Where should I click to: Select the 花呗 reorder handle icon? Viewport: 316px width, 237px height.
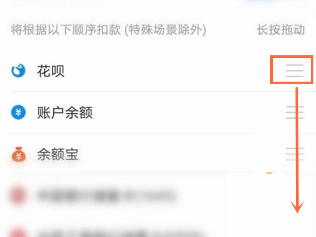point(294,71)
